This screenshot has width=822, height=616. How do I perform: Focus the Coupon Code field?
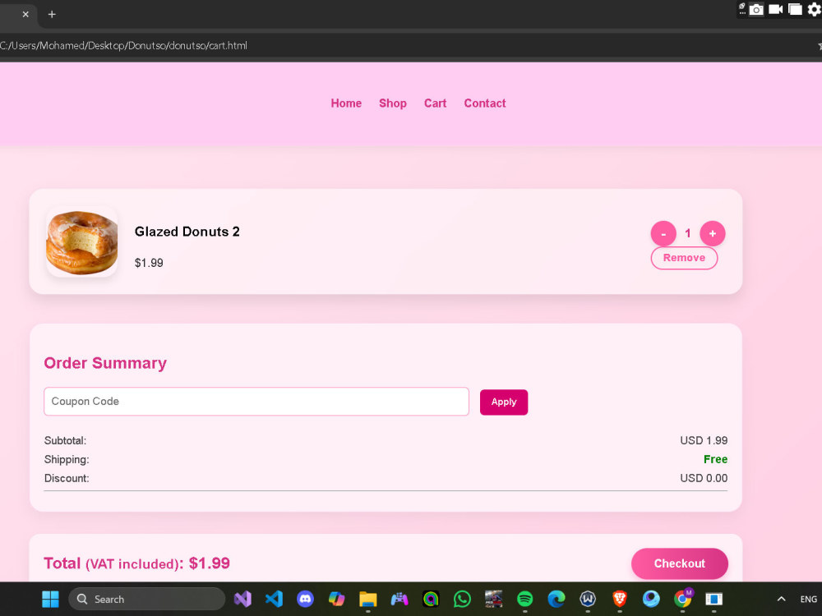coord(256,402)
